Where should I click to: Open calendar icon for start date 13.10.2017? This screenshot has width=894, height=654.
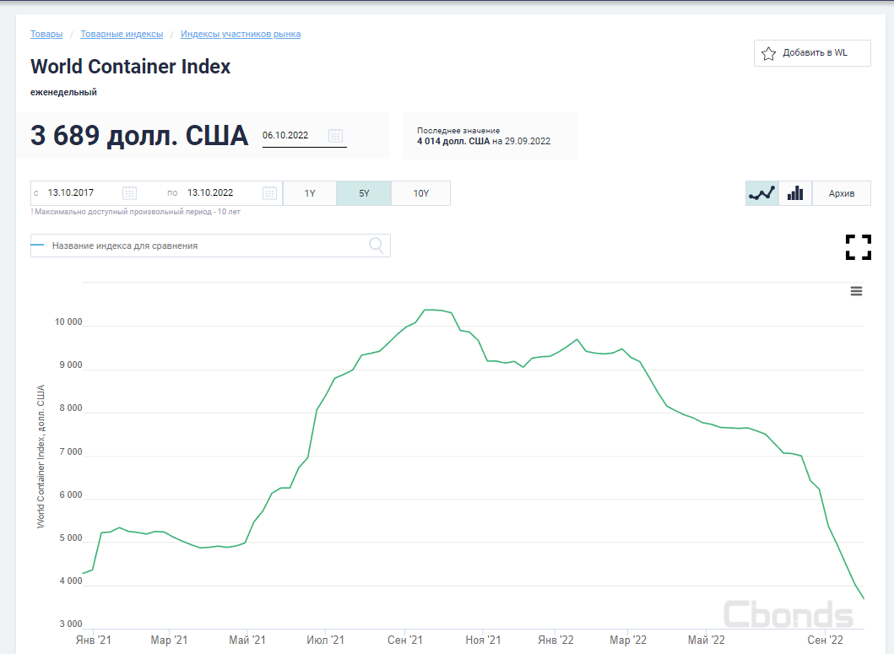tap(129, 193)
